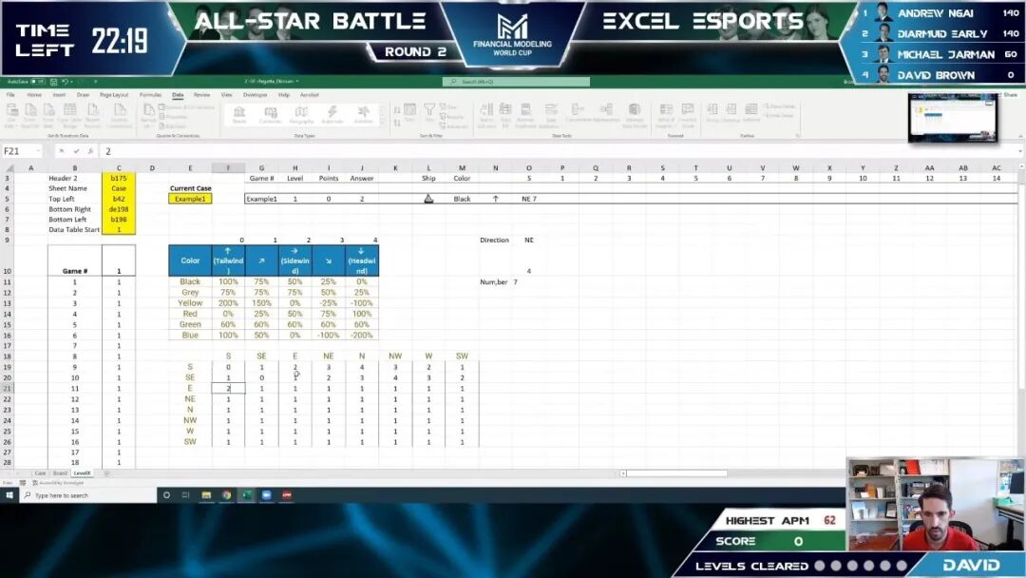This screenshot has height=578, width=1026.
Task: Open the file name dropdown in title bar
Action: (297, 82)
